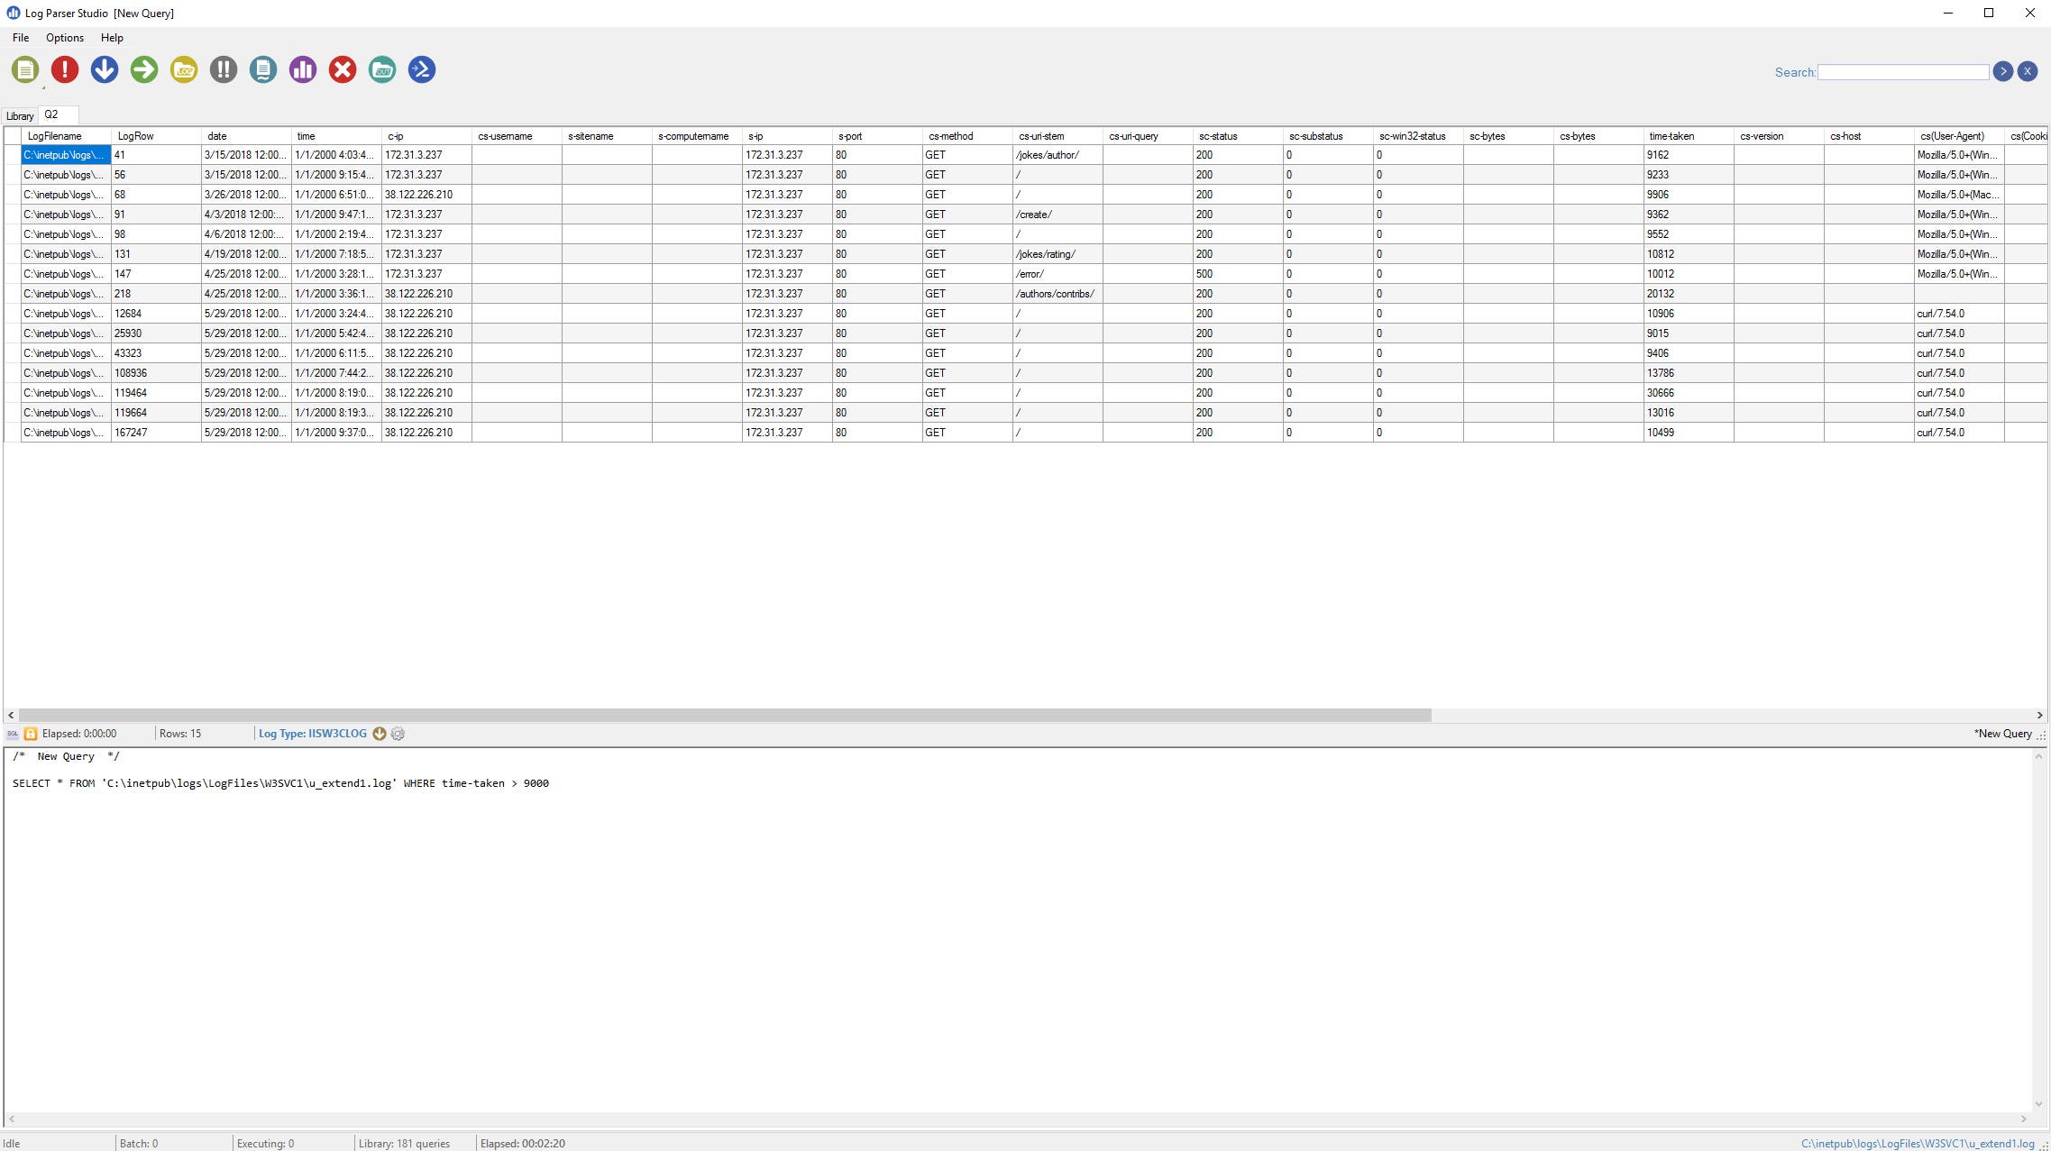
Task: Click the gray pause icon in the toolbar
Action: (x=223, y=69)
